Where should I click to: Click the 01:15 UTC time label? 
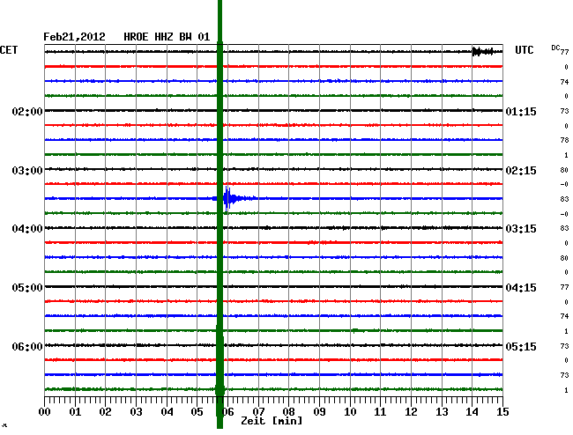pos(521,111)
